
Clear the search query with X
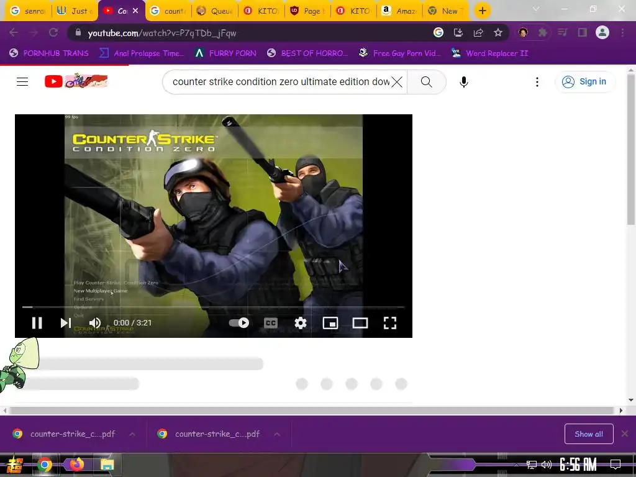coord(397,82)
